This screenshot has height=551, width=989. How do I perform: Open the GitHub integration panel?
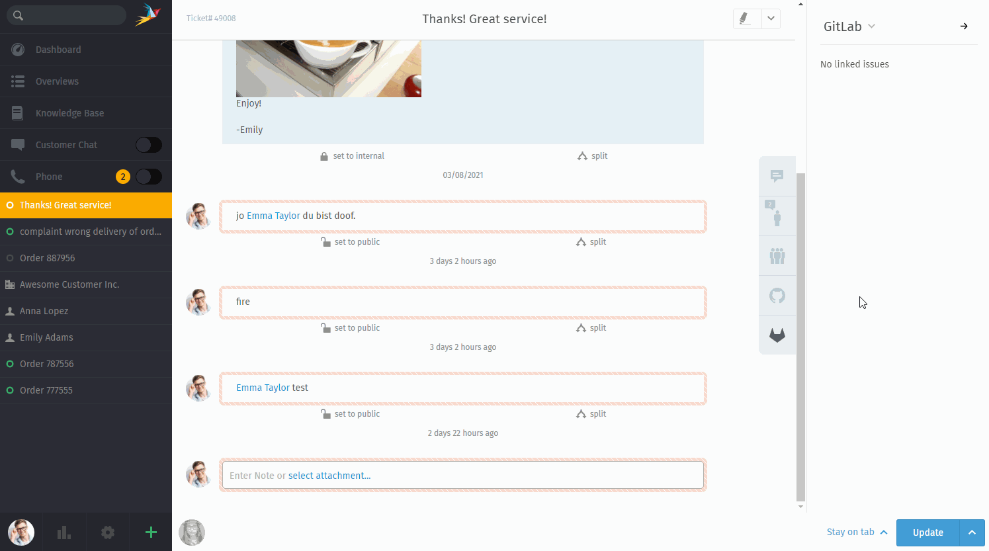click(x=777, y=295)
